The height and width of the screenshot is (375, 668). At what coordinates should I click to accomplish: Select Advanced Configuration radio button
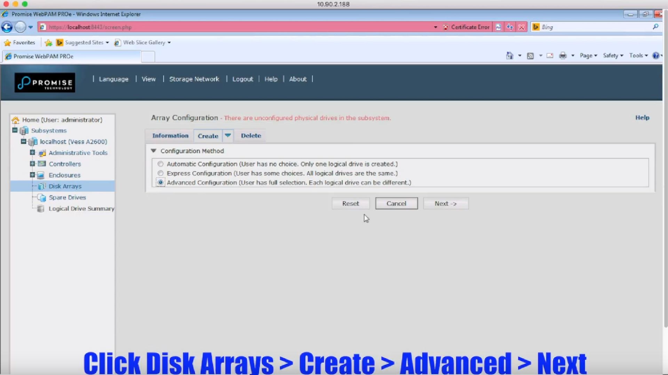pos(160,182)
